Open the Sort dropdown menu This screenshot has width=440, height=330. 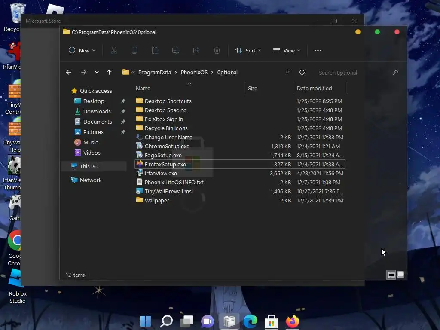tap(248, 51)
